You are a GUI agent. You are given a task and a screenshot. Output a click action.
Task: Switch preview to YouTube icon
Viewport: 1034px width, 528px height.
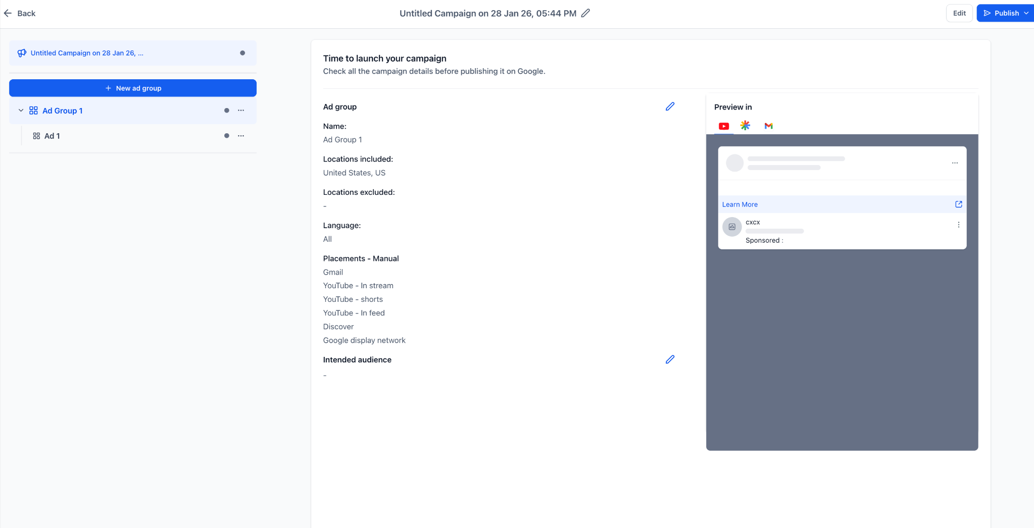(724, 126)
